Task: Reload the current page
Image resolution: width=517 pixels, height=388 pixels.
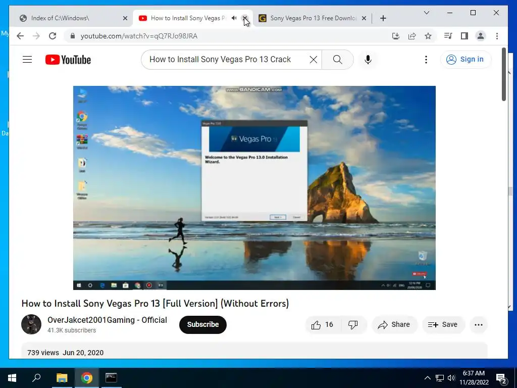Action: (x=53, y=36)
